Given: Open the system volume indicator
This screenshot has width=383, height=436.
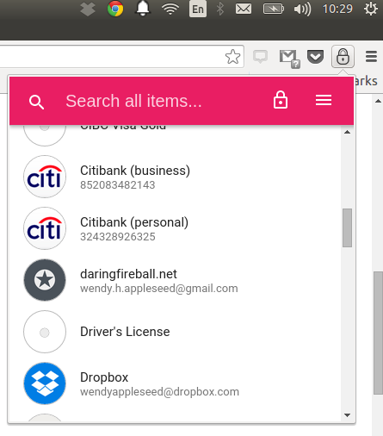Looking at the screenshot, I should tap(302, 9).
